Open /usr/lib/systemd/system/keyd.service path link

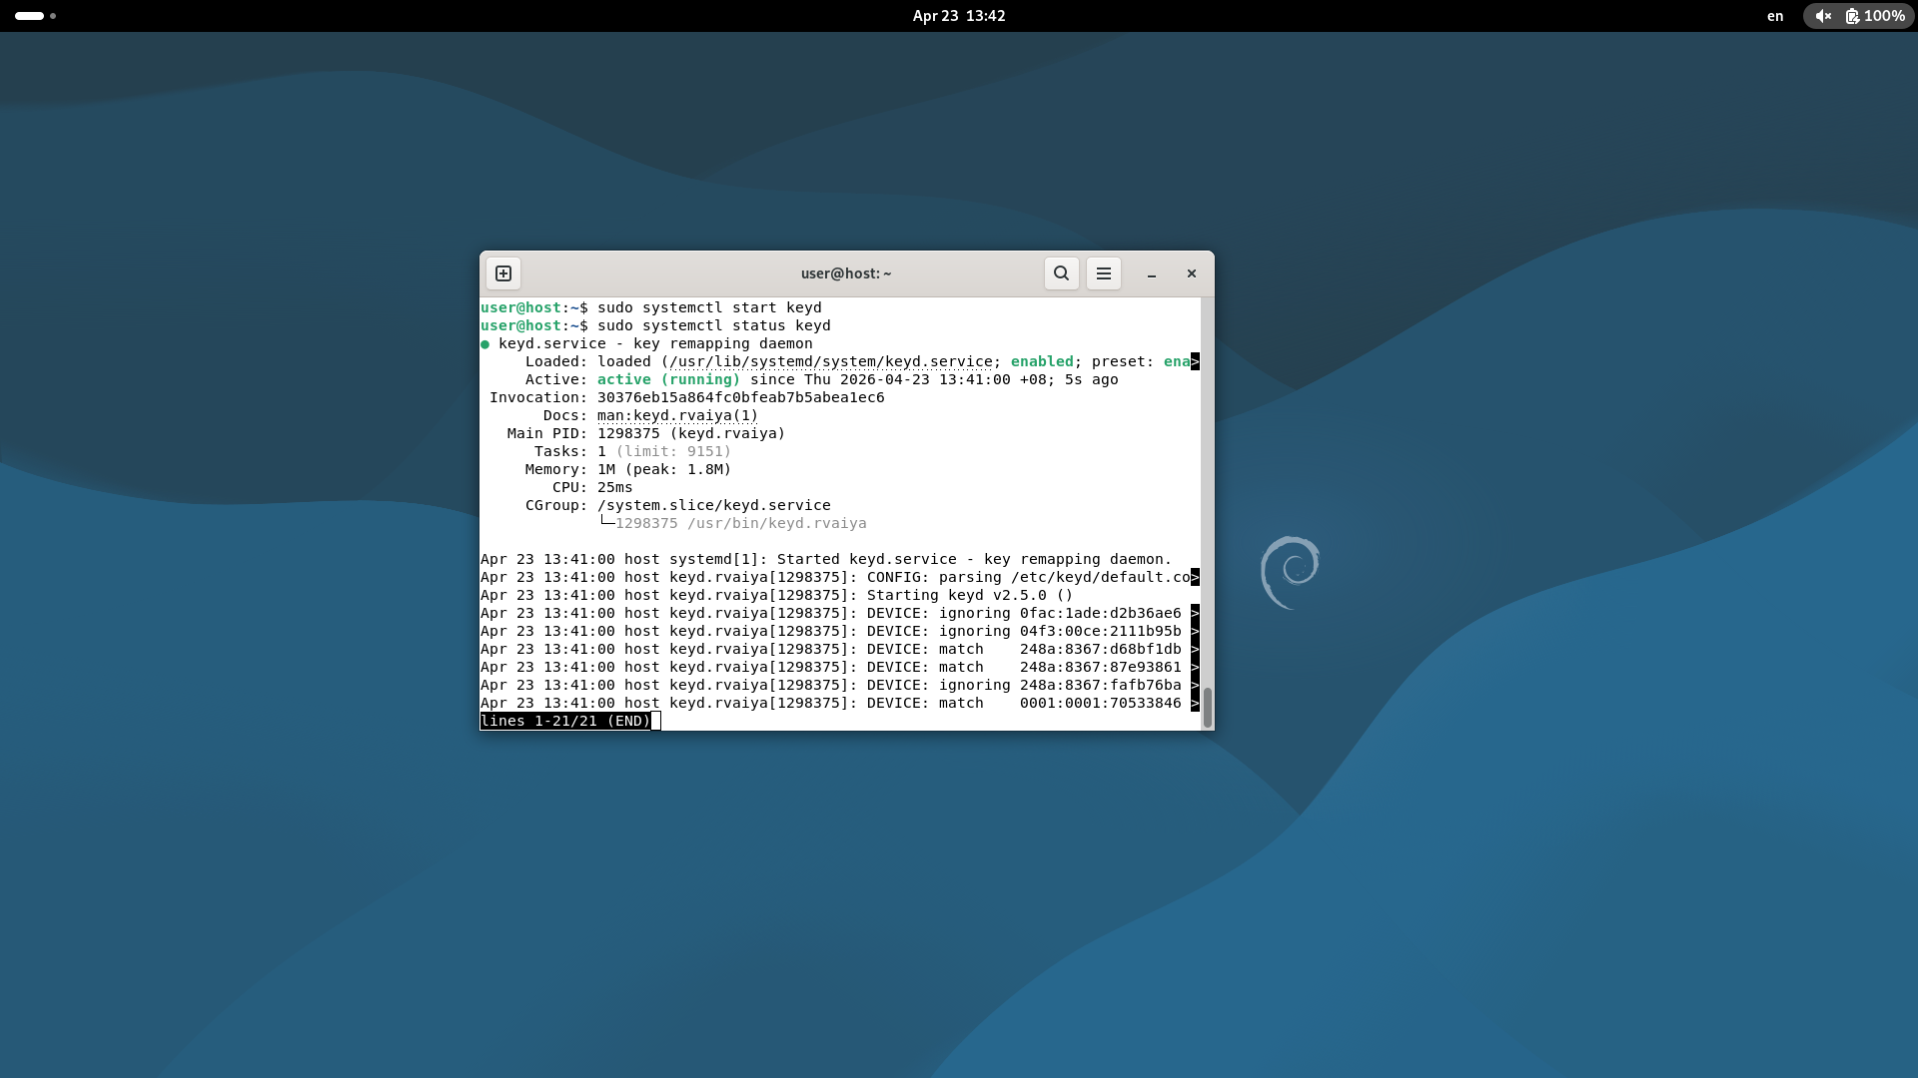pyautogui.click(x=831, y=361)
